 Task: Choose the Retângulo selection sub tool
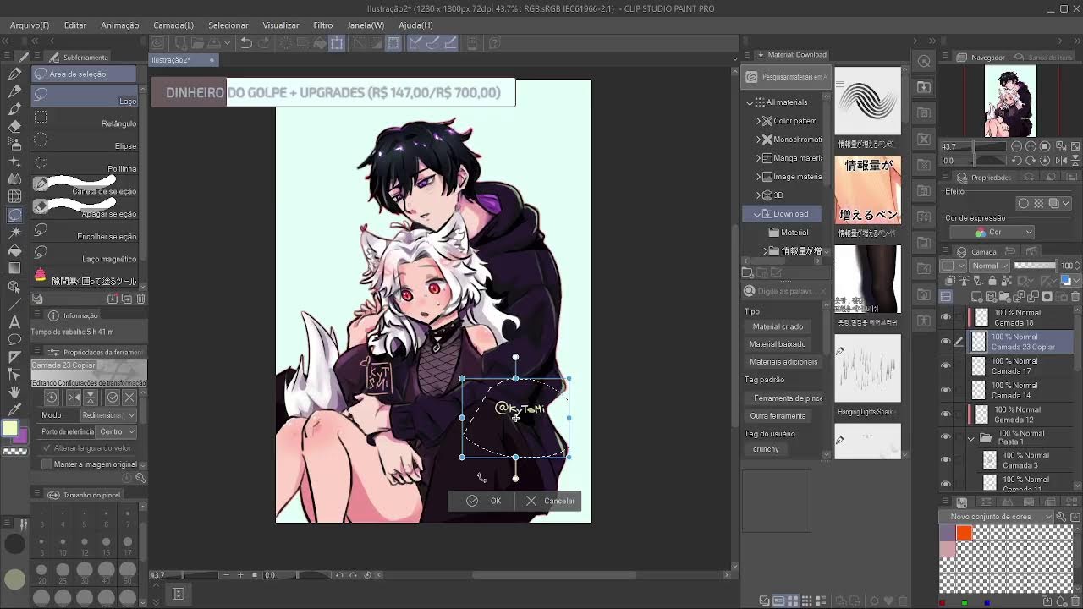click(85, 118)
